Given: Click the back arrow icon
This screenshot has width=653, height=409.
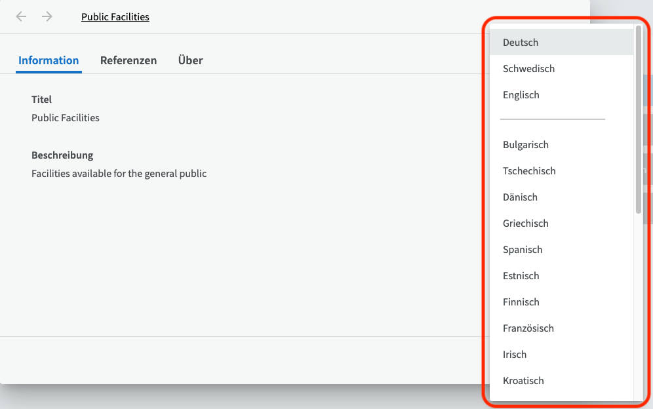Looking at the screenshot, I should (x=21, y=17).
